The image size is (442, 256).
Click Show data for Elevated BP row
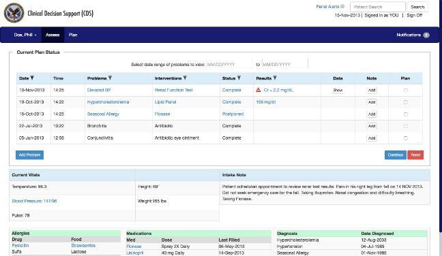(x=338, y=91)
